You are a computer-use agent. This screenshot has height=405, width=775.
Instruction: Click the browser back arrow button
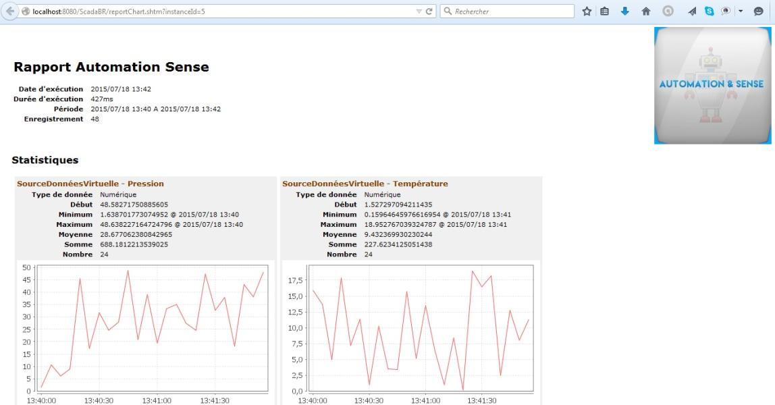coord(10,11)
